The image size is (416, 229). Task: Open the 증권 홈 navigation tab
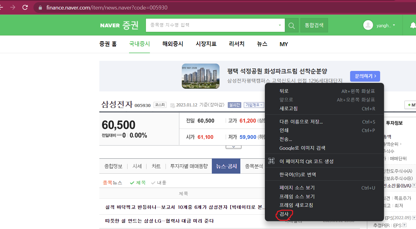coord(108,44)
